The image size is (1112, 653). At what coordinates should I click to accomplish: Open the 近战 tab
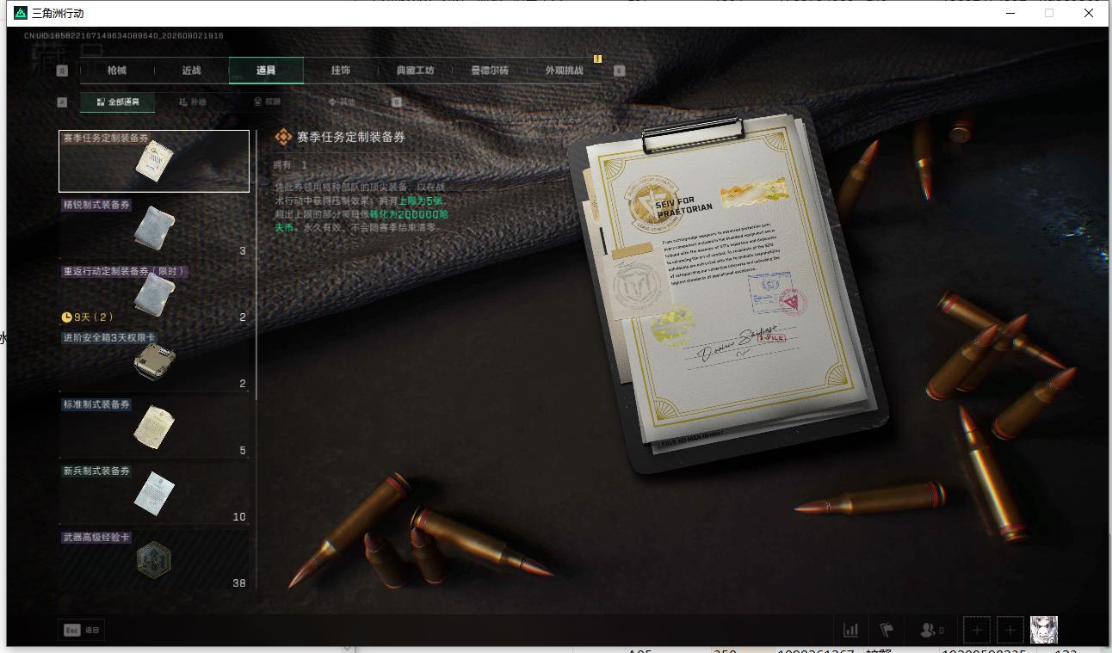(191, 71)
